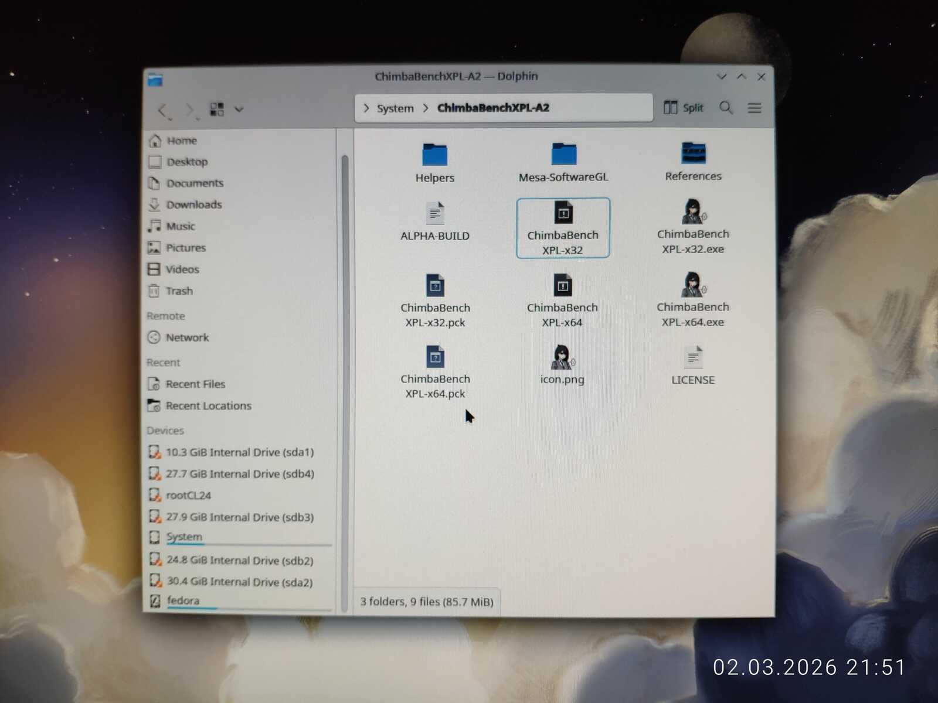This screenshot has width=938, height=703.
Task: Maximize the Dolphin window
Action: coord(742,77)
